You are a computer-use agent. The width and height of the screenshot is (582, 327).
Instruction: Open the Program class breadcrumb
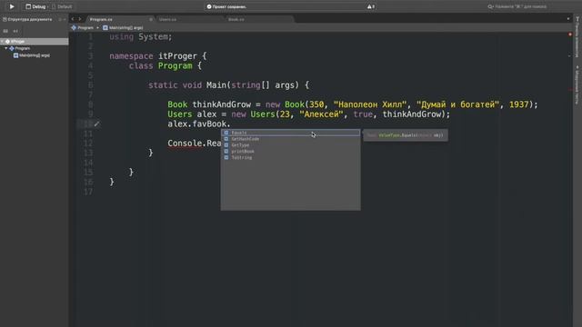click(83, 28)
